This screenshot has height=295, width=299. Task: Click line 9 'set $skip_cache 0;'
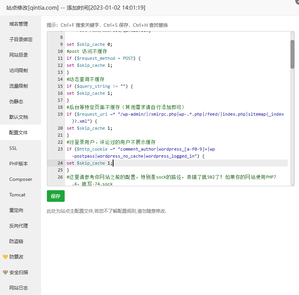(89, 44)
